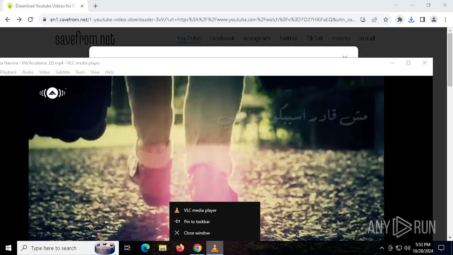Click the address bar URL
The height and width of the screenshot is (255, 453).
(202, 20)
